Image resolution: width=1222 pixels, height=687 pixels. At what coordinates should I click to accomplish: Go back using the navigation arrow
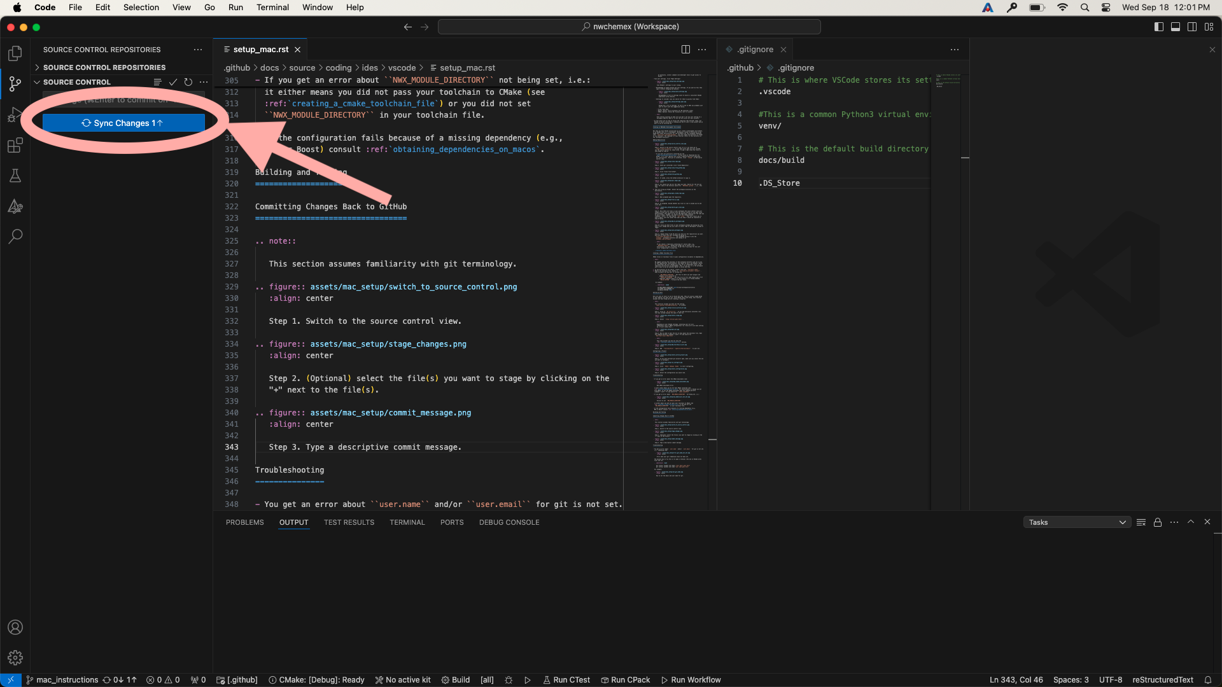[x=408, y=27]
